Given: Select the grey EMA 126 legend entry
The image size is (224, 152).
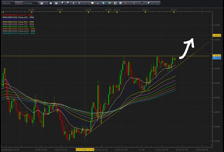Looking at the screenshot, I should (x=19, y=31).
